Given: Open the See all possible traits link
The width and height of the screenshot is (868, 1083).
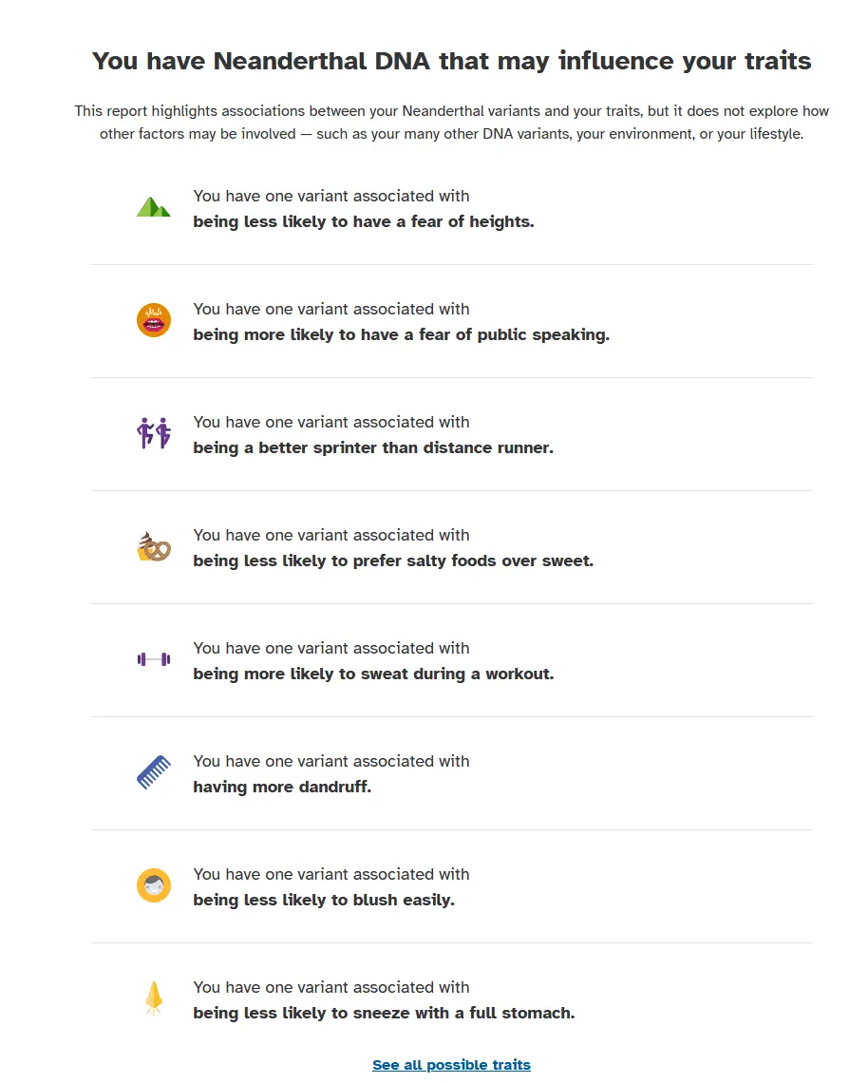Looking at the screenshot, I should click(x=452, y=1064).
